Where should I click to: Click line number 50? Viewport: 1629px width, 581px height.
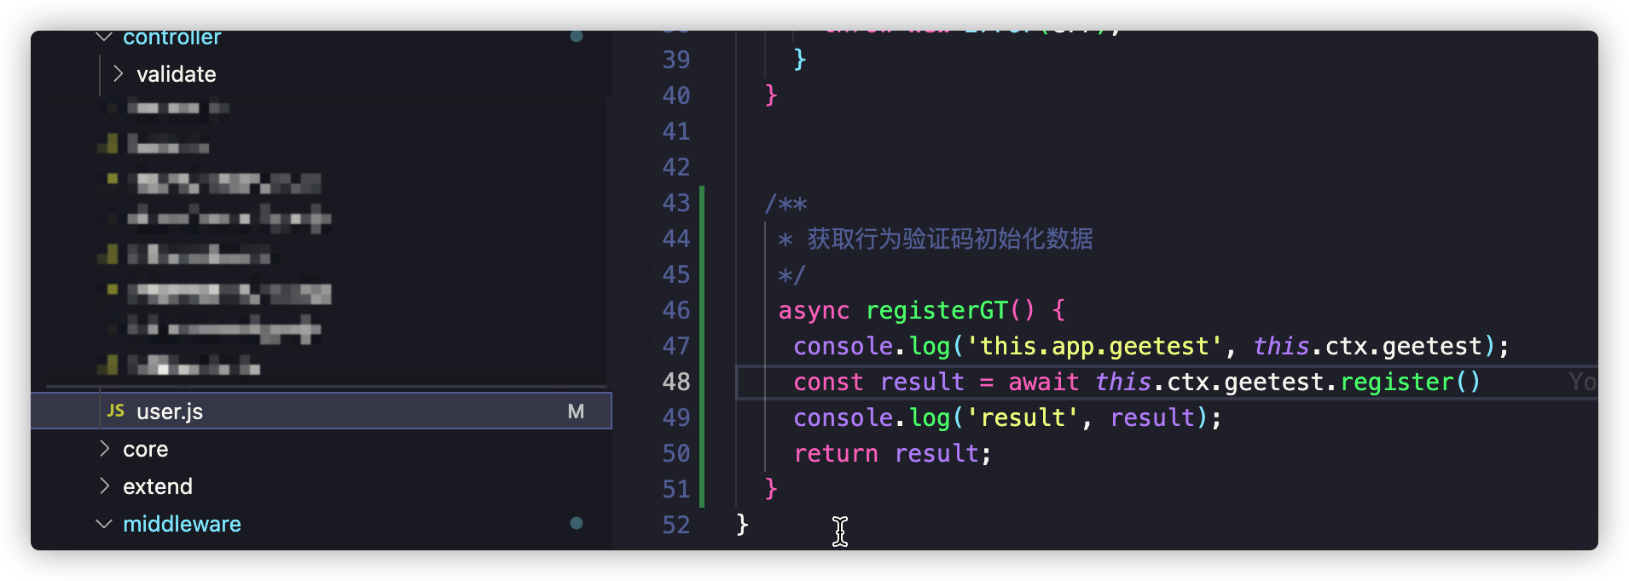pos(676,453)
